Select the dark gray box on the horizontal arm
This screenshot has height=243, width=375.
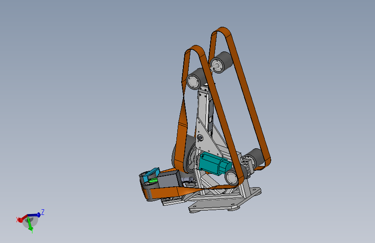tap(169, 180)
